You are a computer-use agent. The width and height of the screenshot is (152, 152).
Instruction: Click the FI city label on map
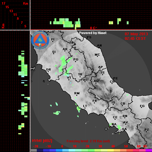[x=53, y=39]
